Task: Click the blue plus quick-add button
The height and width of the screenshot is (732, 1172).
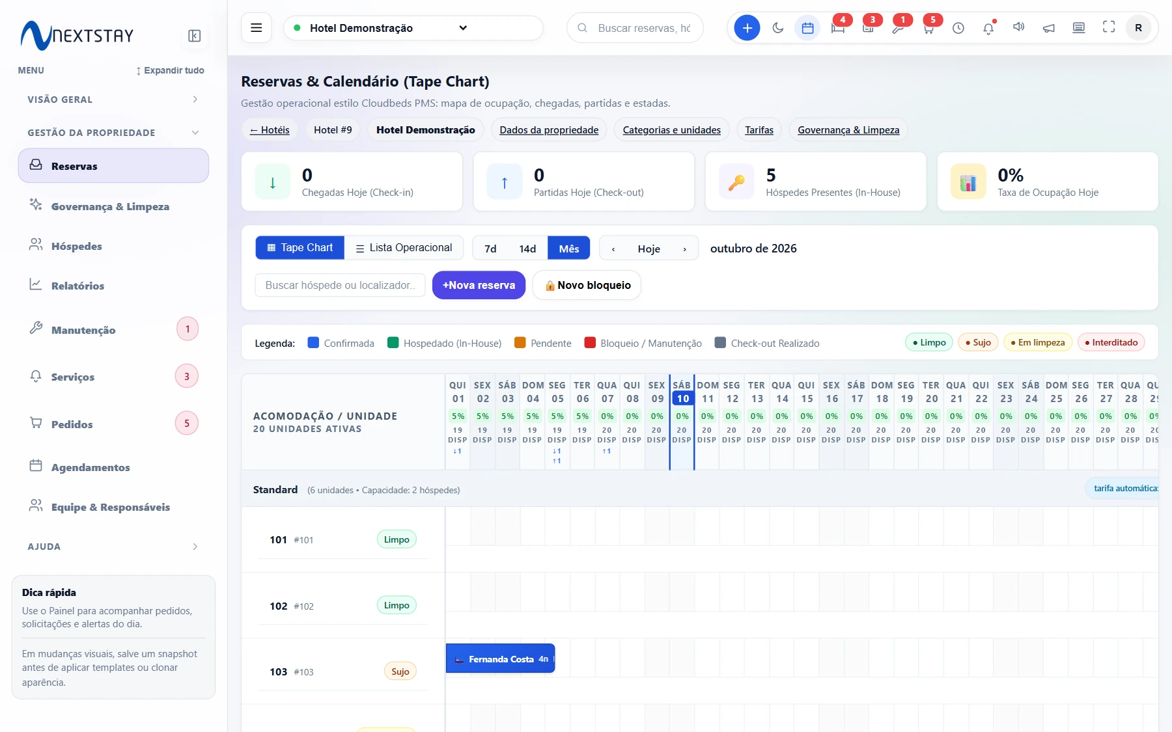Action: point(747,28)
